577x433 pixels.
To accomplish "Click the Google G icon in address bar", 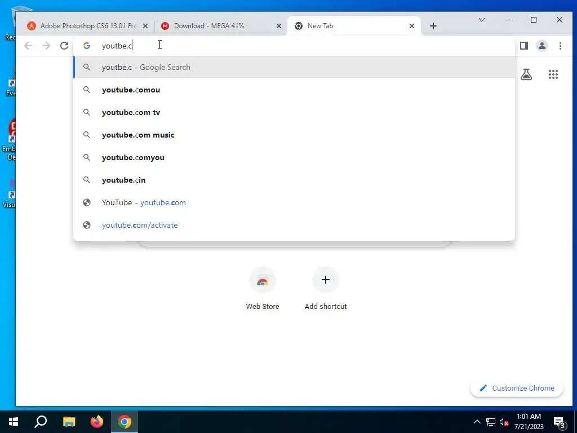I will [87, 46].
